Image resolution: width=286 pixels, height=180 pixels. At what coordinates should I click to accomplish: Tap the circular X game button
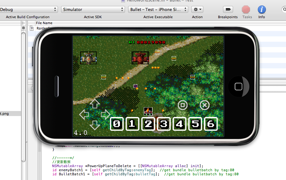coord(205,105)
